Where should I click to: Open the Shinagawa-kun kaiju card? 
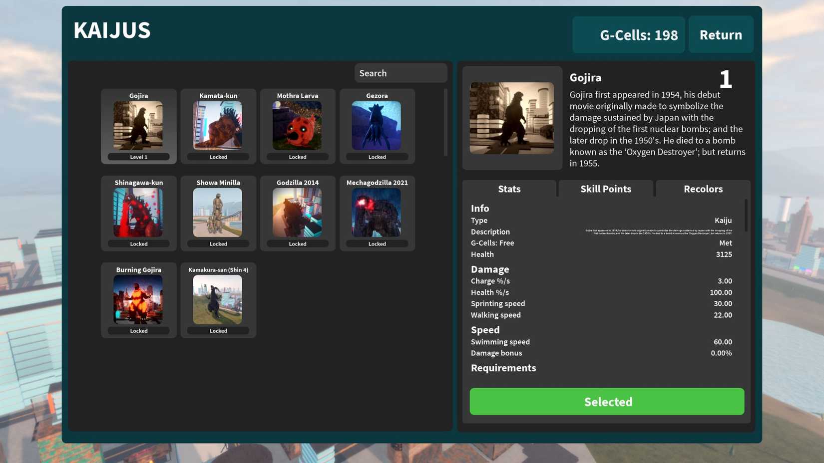click(x=138, y=213)
